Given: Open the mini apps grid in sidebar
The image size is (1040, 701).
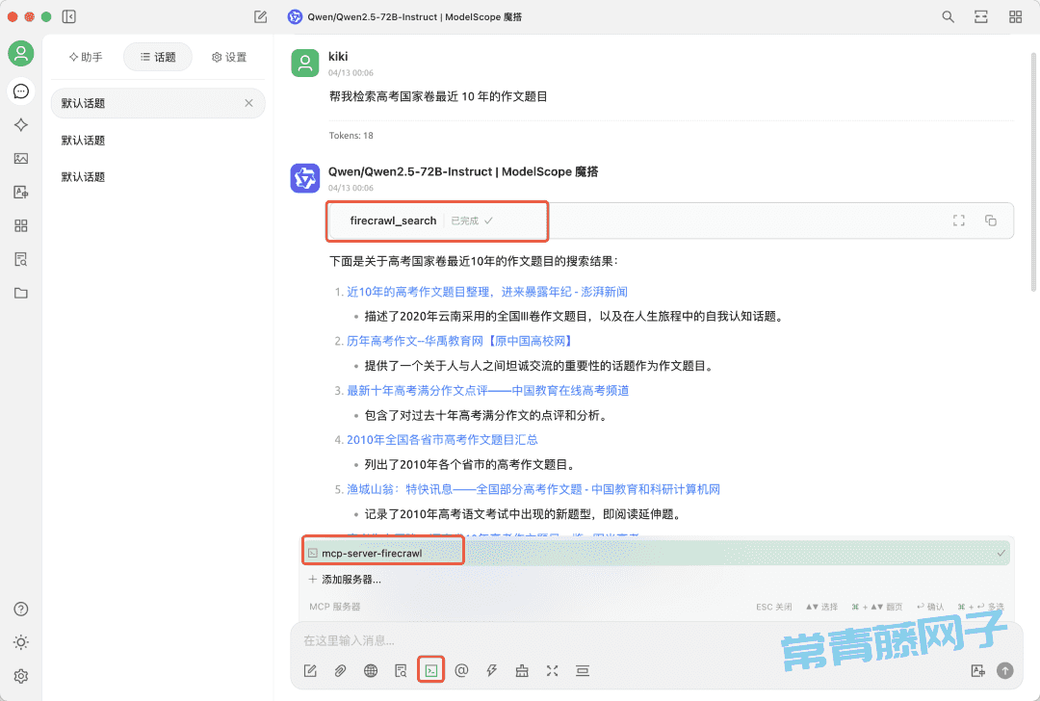Looking at the screenshot, I should click(21, 226).
